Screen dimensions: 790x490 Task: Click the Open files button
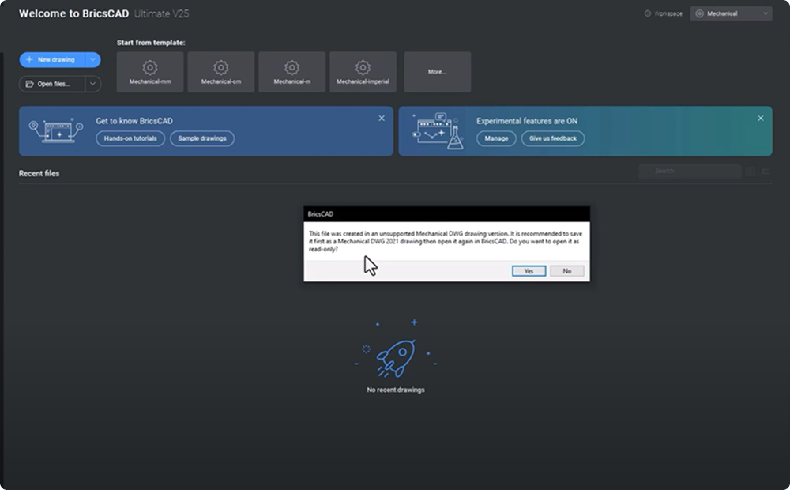point(52,84)
